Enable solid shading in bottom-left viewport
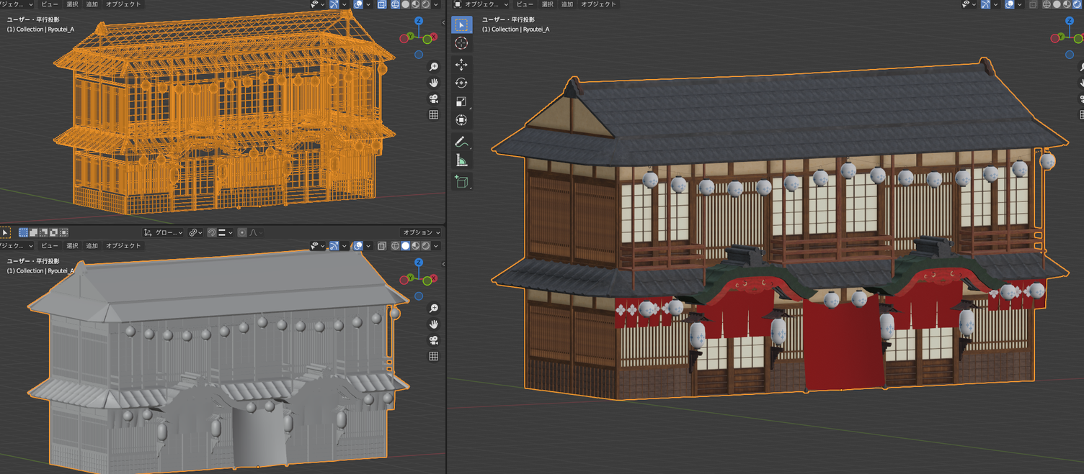Image resolution: width=1084 pixels, height=474 pixels. [x=405, y=245]
